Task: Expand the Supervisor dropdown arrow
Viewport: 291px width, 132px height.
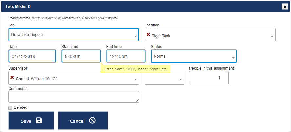Action: click(x=136, y=79)
